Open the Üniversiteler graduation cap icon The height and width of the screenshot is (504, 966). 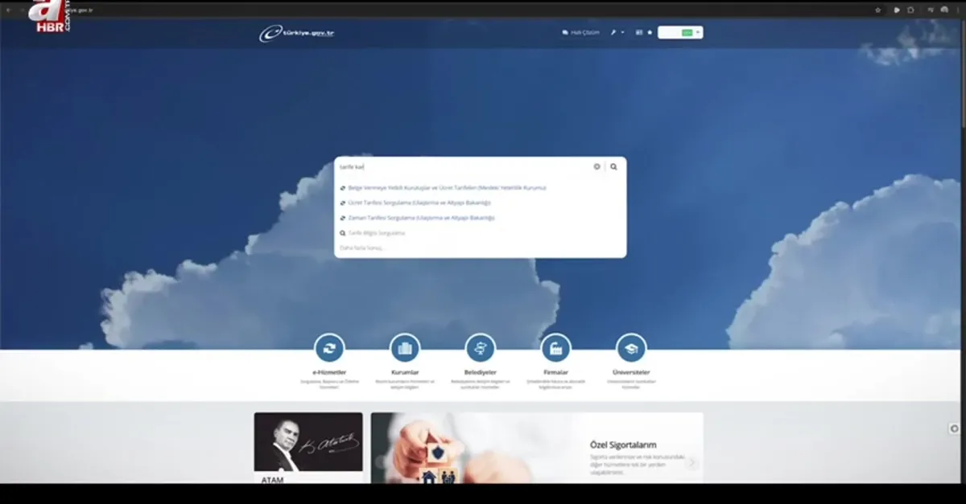(x=631, y=348)
